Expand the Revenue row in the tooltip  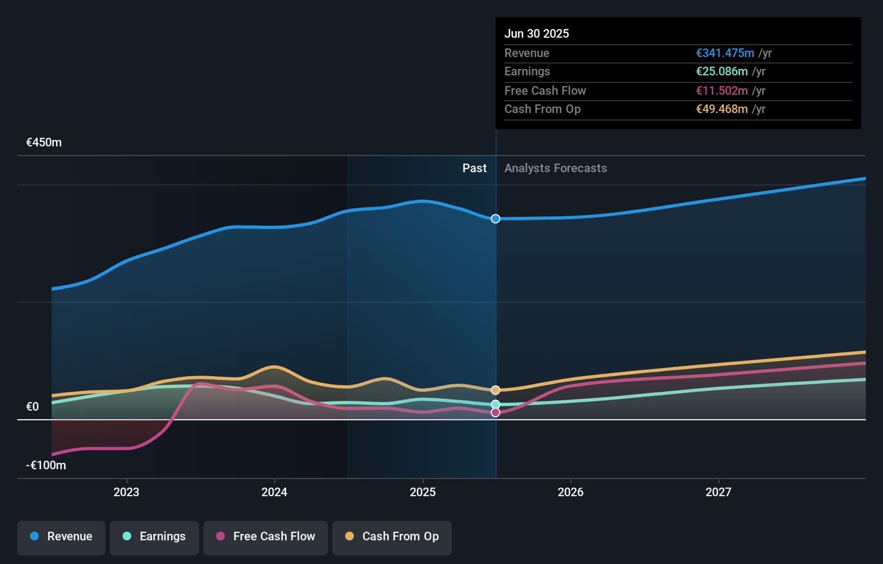pos(678,53)
